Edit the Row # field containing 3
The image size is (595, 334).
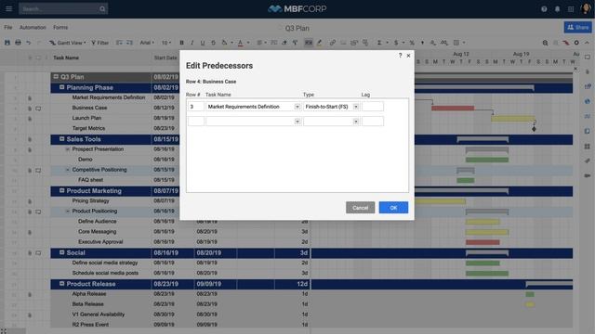(196, 107)
